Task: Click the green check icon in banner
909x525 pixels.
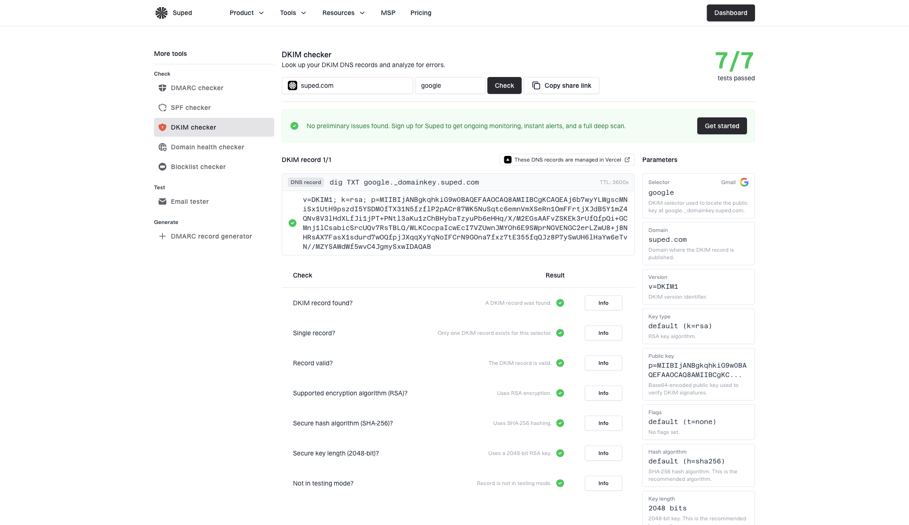Action: (294, 126)
